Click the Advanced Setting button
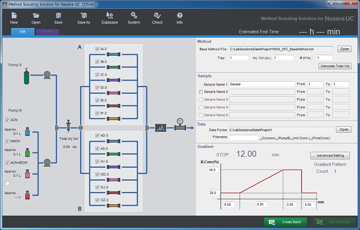Image resolution: width=360 pixels, height=230 pixels. tap(330, 156)
